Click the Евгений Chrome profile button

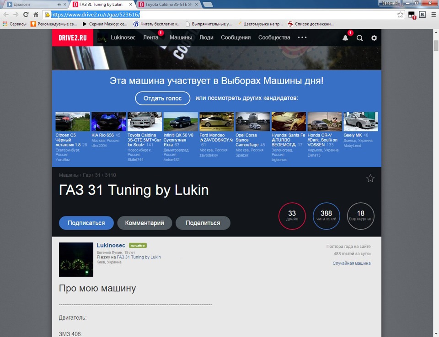(390, 3)
